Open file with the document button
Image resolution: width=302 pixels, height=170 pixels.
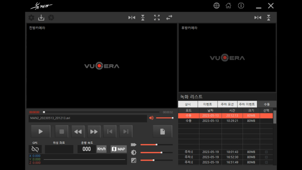click(163, 131)
